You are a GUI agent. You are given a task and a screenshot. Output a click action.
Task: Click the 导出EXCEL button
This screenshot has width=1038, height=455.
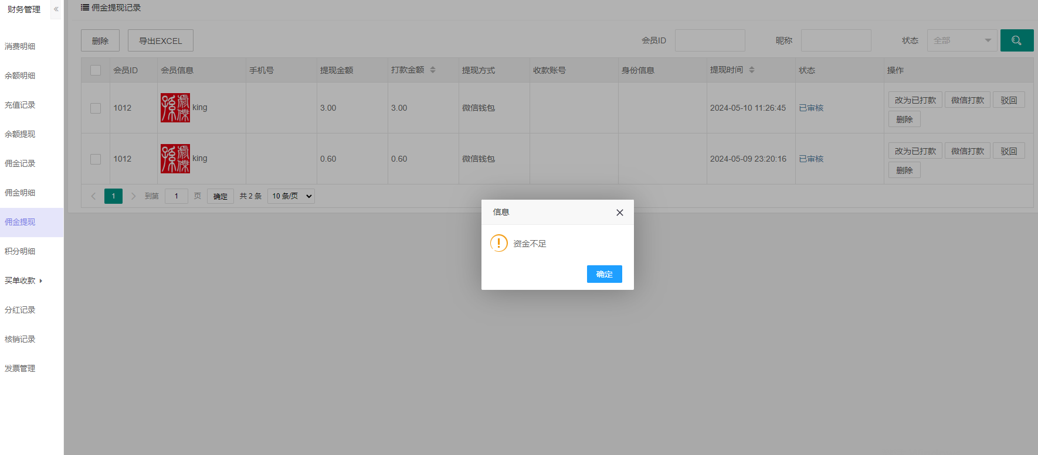tap(160, 40)
